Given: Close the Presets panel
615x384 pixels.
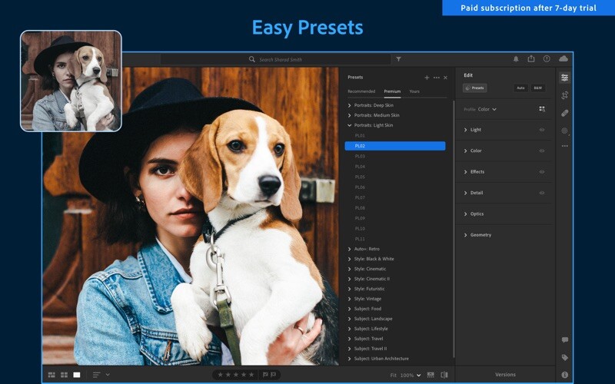Looking at the screenshot, I should click(446, 78).
